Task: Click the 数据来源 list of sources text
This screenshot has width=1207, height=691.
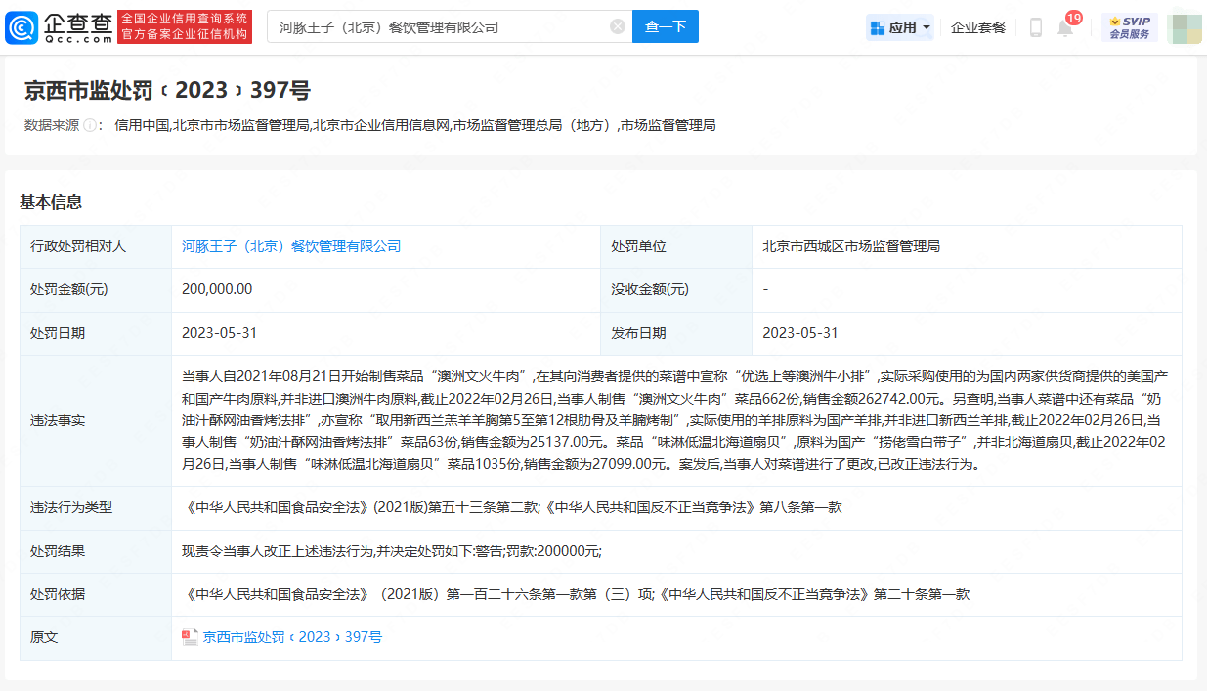Action: (415, 125)
